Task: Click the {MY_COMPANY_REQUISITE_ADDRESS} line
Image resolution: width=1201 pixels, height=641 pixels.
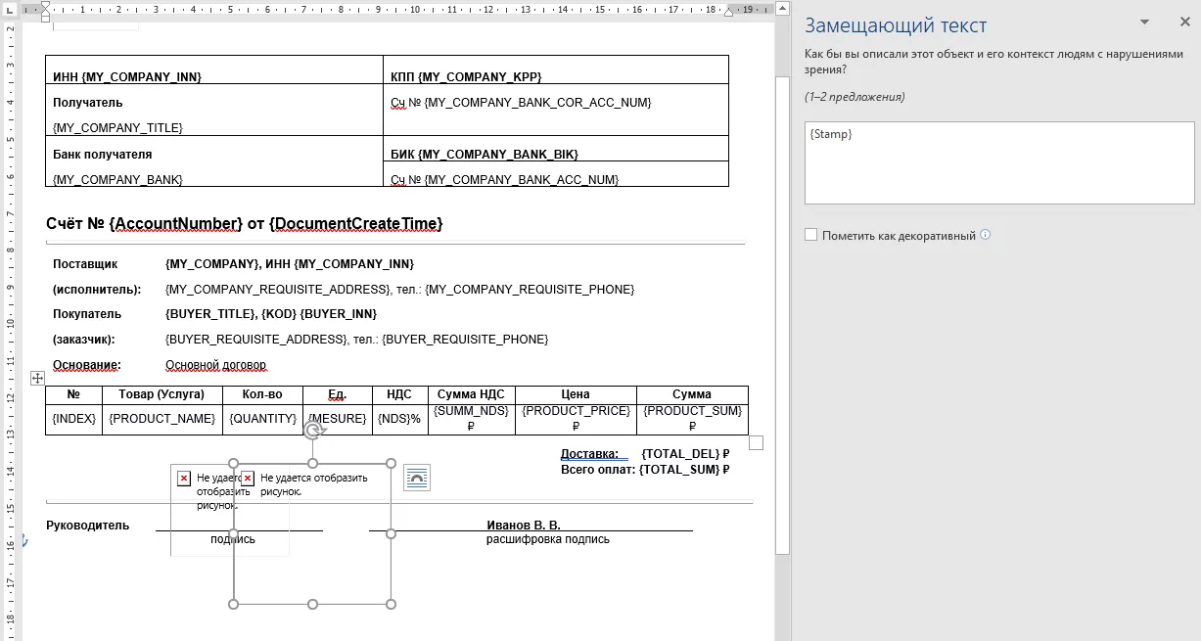Action: click(x=400, y=290)
